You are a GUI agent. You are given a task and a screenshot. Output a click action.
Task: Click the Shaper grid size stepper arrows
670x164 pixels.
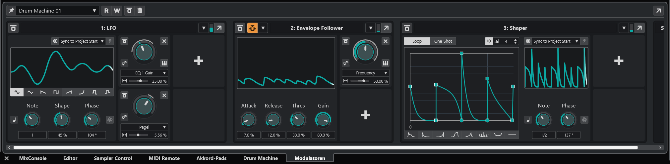pyautogui.click(x=515, y=41)
